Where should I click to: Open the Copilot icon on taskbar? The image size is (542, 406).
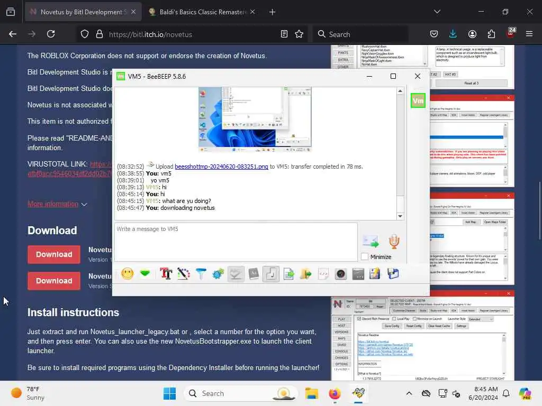pyautogui.click(x=525, y=393)
